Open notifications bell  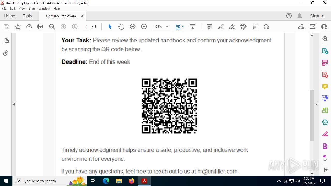click(299, 16)
